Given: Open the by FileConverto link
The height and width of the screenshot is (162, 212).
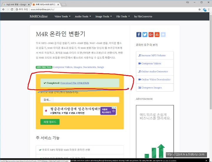Looking at the screenshot, I should click(x=143, y=16).
